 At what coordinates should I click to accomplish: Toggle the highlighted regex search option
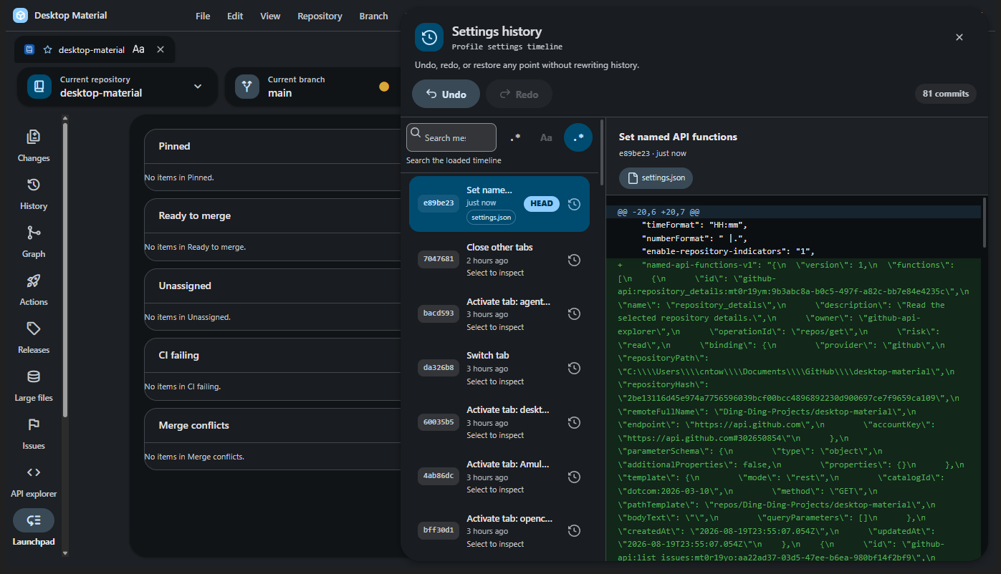coord(578,137)
